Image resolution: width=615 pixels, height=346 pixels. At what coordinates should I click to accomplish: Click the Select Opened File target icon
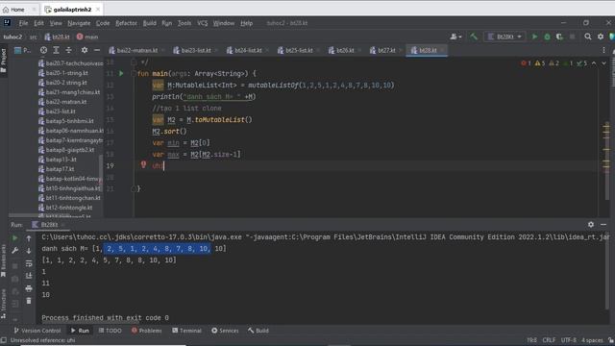pyautogui.click(x=43, y=50)
